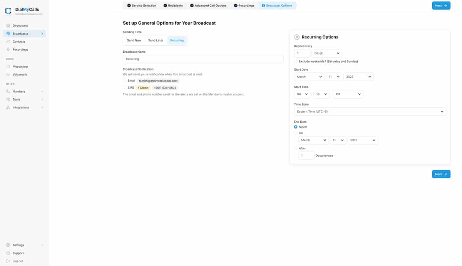Click the top Next button
The width and height of the screenshot is (462, 266).
point(441,6)
